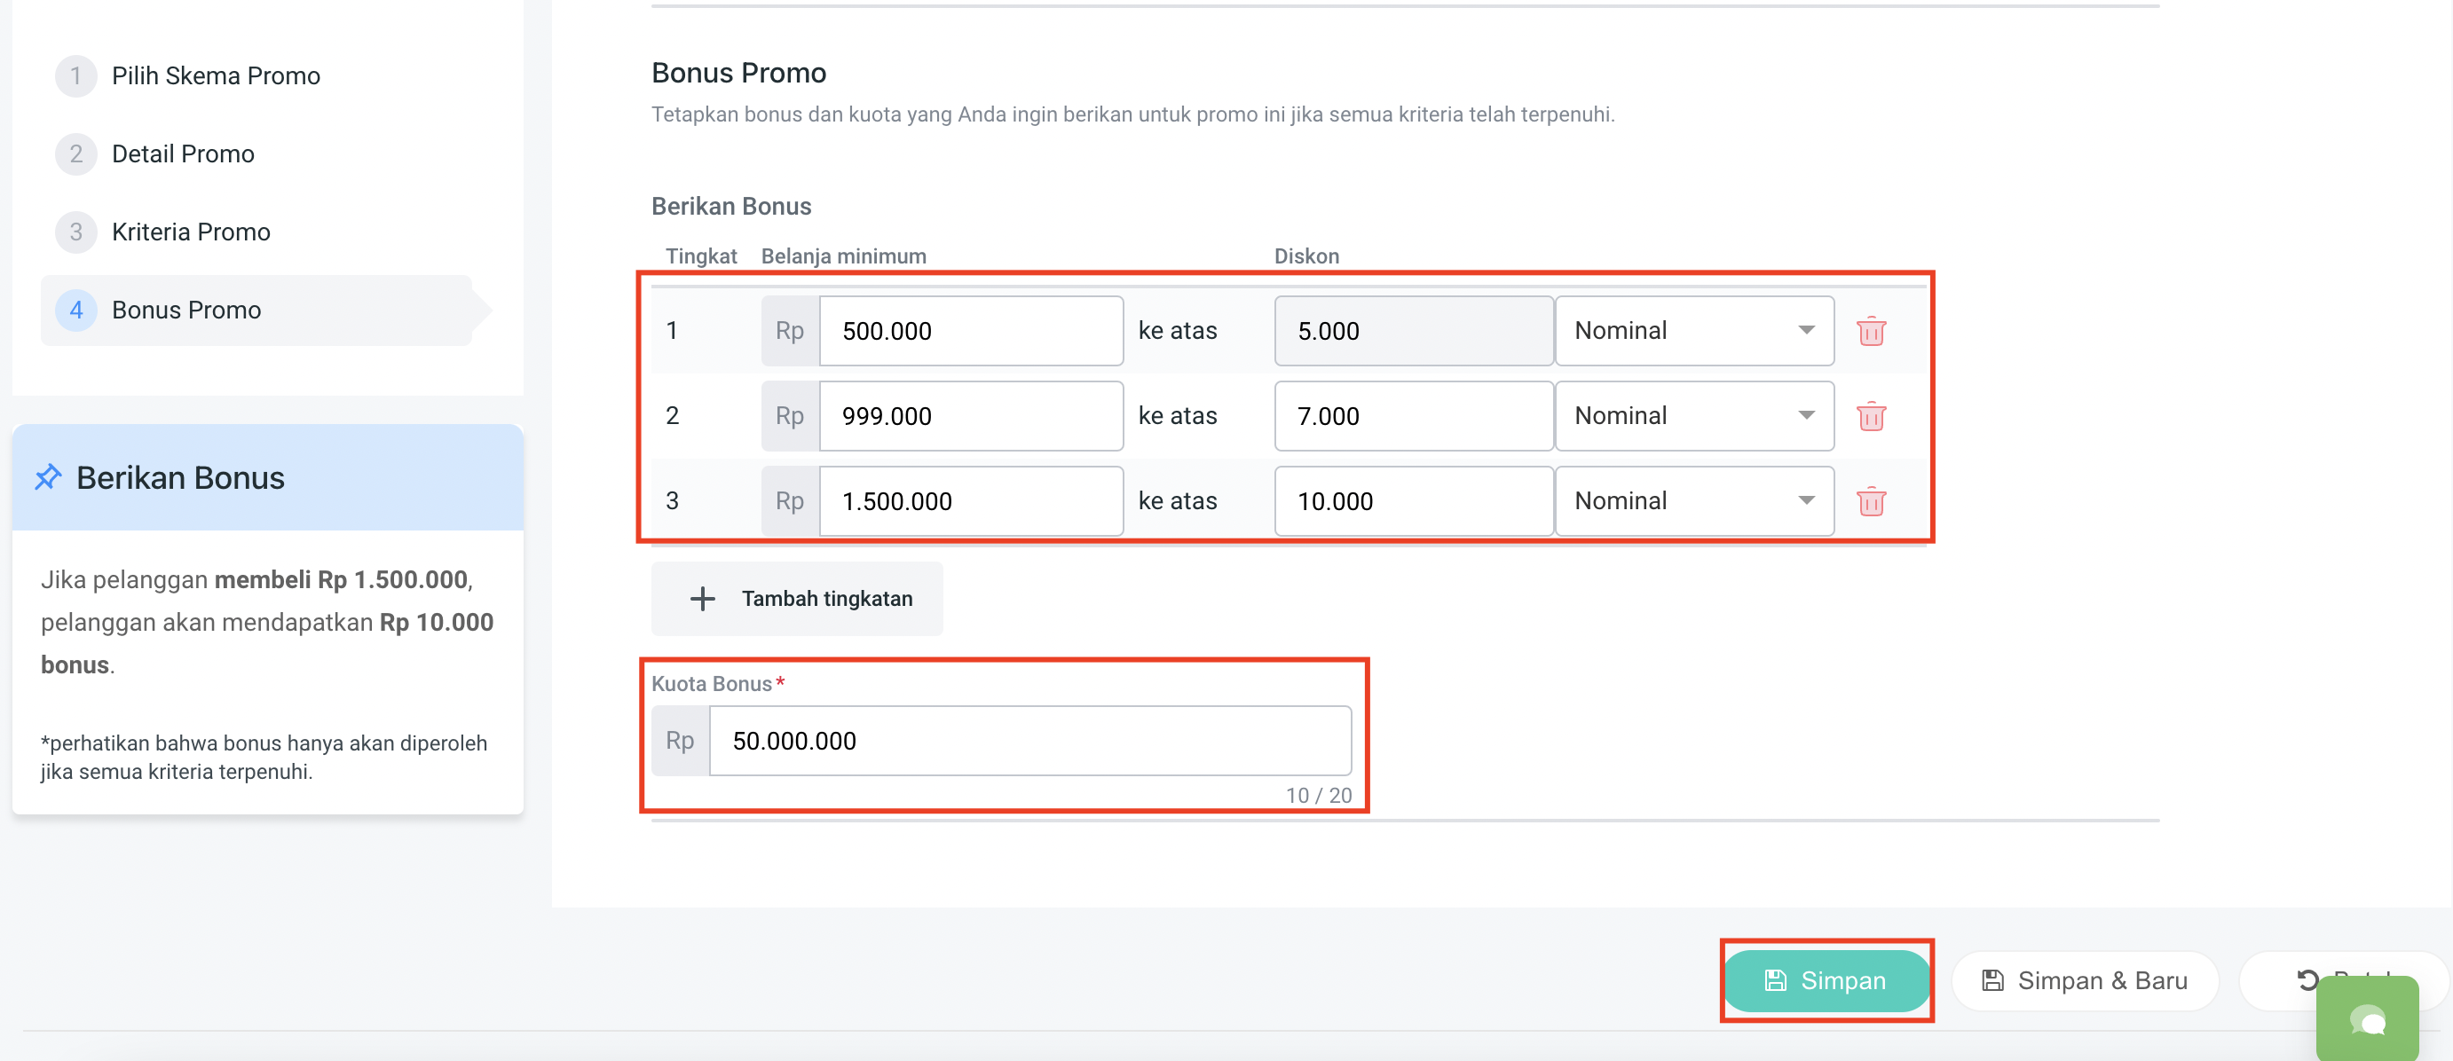Delete tier 3 with the trash icon

point(1870,501)
